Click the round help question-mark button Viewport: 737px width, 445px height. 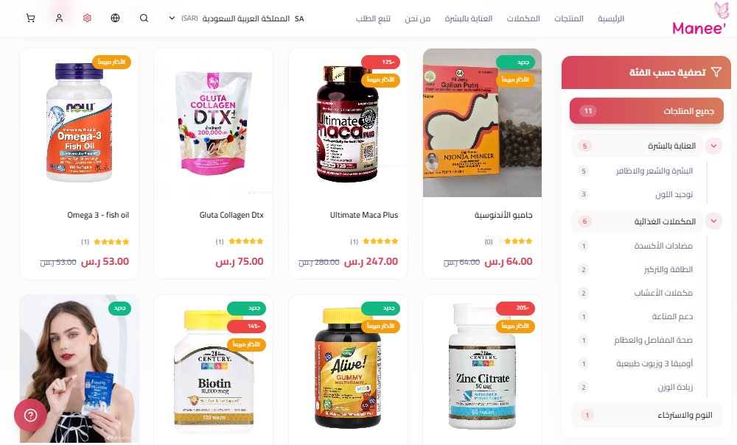point(30,415)
